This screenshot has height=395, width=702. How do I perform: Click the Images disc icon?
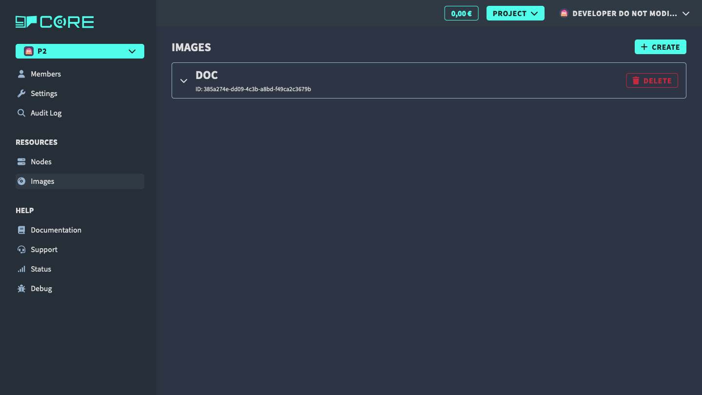(21, 181)
